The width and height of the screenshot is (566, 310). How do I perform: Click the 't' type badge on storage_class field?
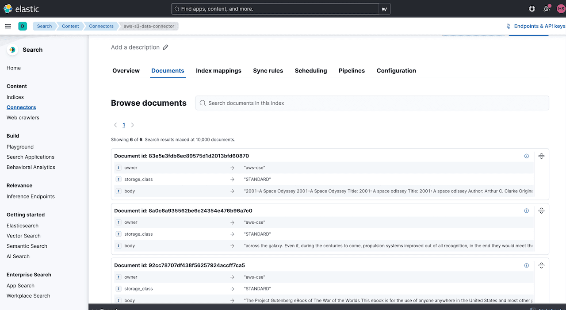(118, 179)
